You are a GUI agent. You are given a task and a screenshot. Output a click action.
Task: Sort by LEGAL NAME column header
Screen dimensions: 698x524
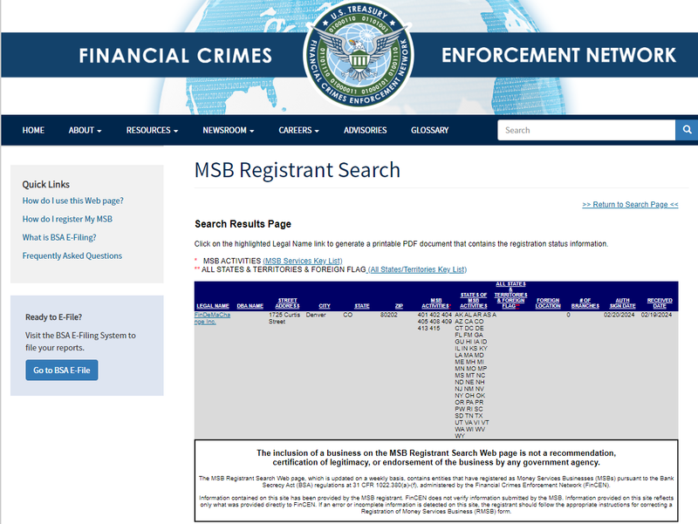[x=213, y=306]
